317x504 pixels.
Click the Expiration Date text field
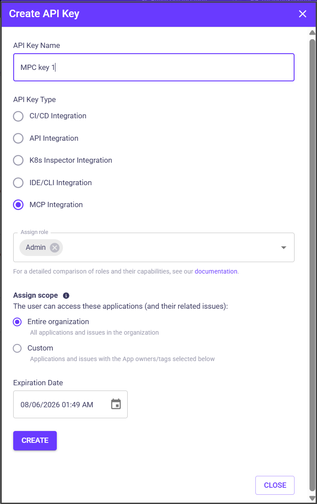point(62,405)
